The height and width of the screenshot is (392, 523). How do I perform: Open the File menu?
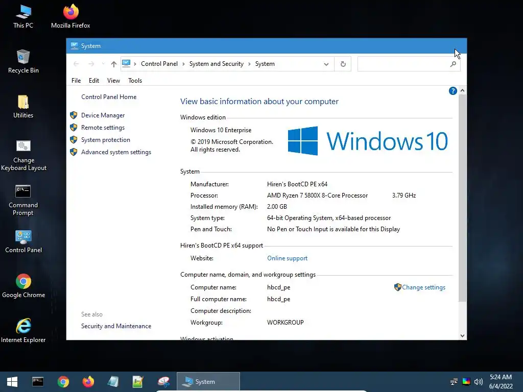[x=76, y=81]
